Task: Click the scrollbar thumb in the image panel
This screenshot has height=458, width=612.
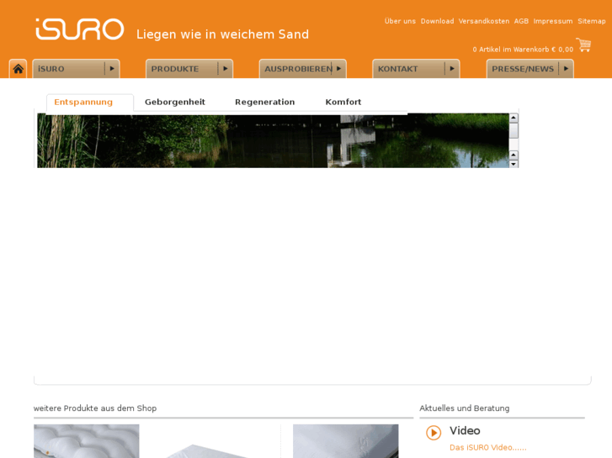Action: pyautogui.click(x=514, y=130)
